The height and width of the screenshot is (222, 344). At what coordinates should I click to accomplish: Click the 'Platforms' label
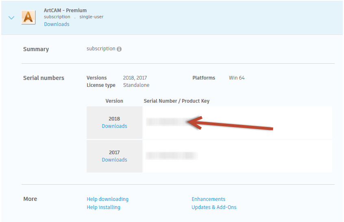[204, 78]
